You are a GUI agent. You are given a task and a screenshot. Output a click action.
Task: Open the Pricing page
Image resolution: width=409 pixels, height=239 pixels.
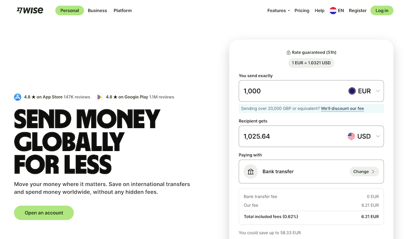[x=302, y=11]
